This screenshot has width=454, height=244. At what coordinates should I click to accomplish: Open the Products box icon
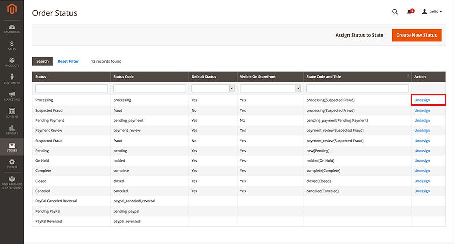tap(12, 62)
